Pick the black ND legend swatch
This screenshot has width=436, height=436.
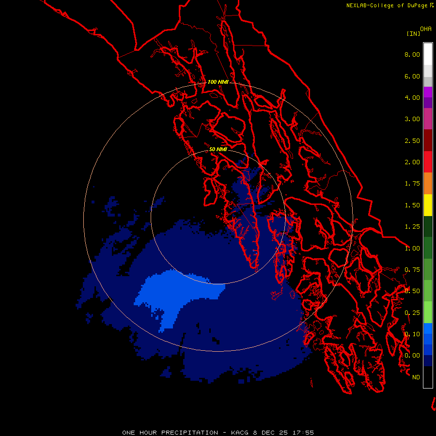pos(428,377)
